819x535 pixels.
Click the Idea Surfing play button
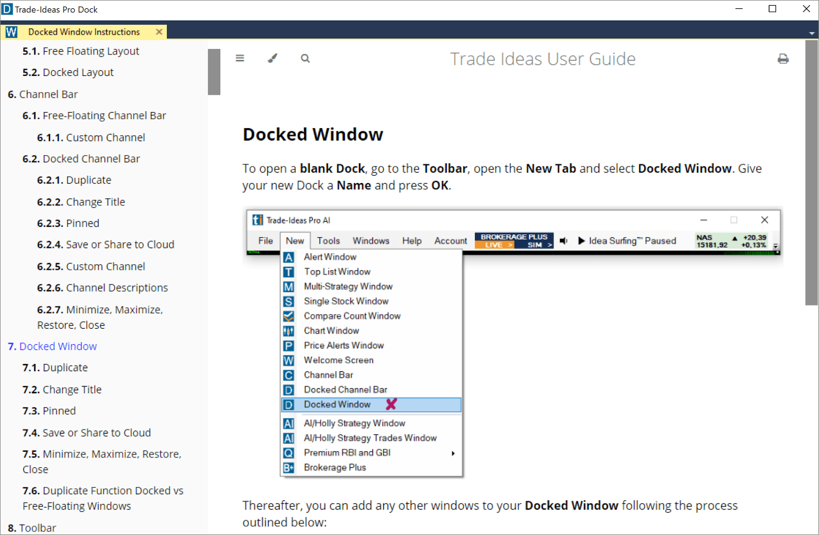[581, 241]
